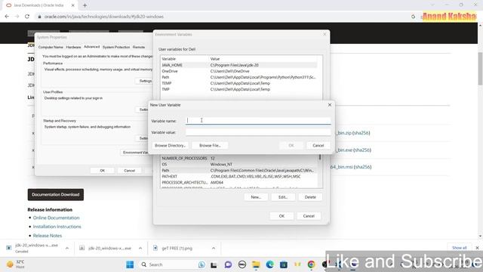Click the _bin.msi (sha256) link
The image size is (483, 272).
[351, 167]
